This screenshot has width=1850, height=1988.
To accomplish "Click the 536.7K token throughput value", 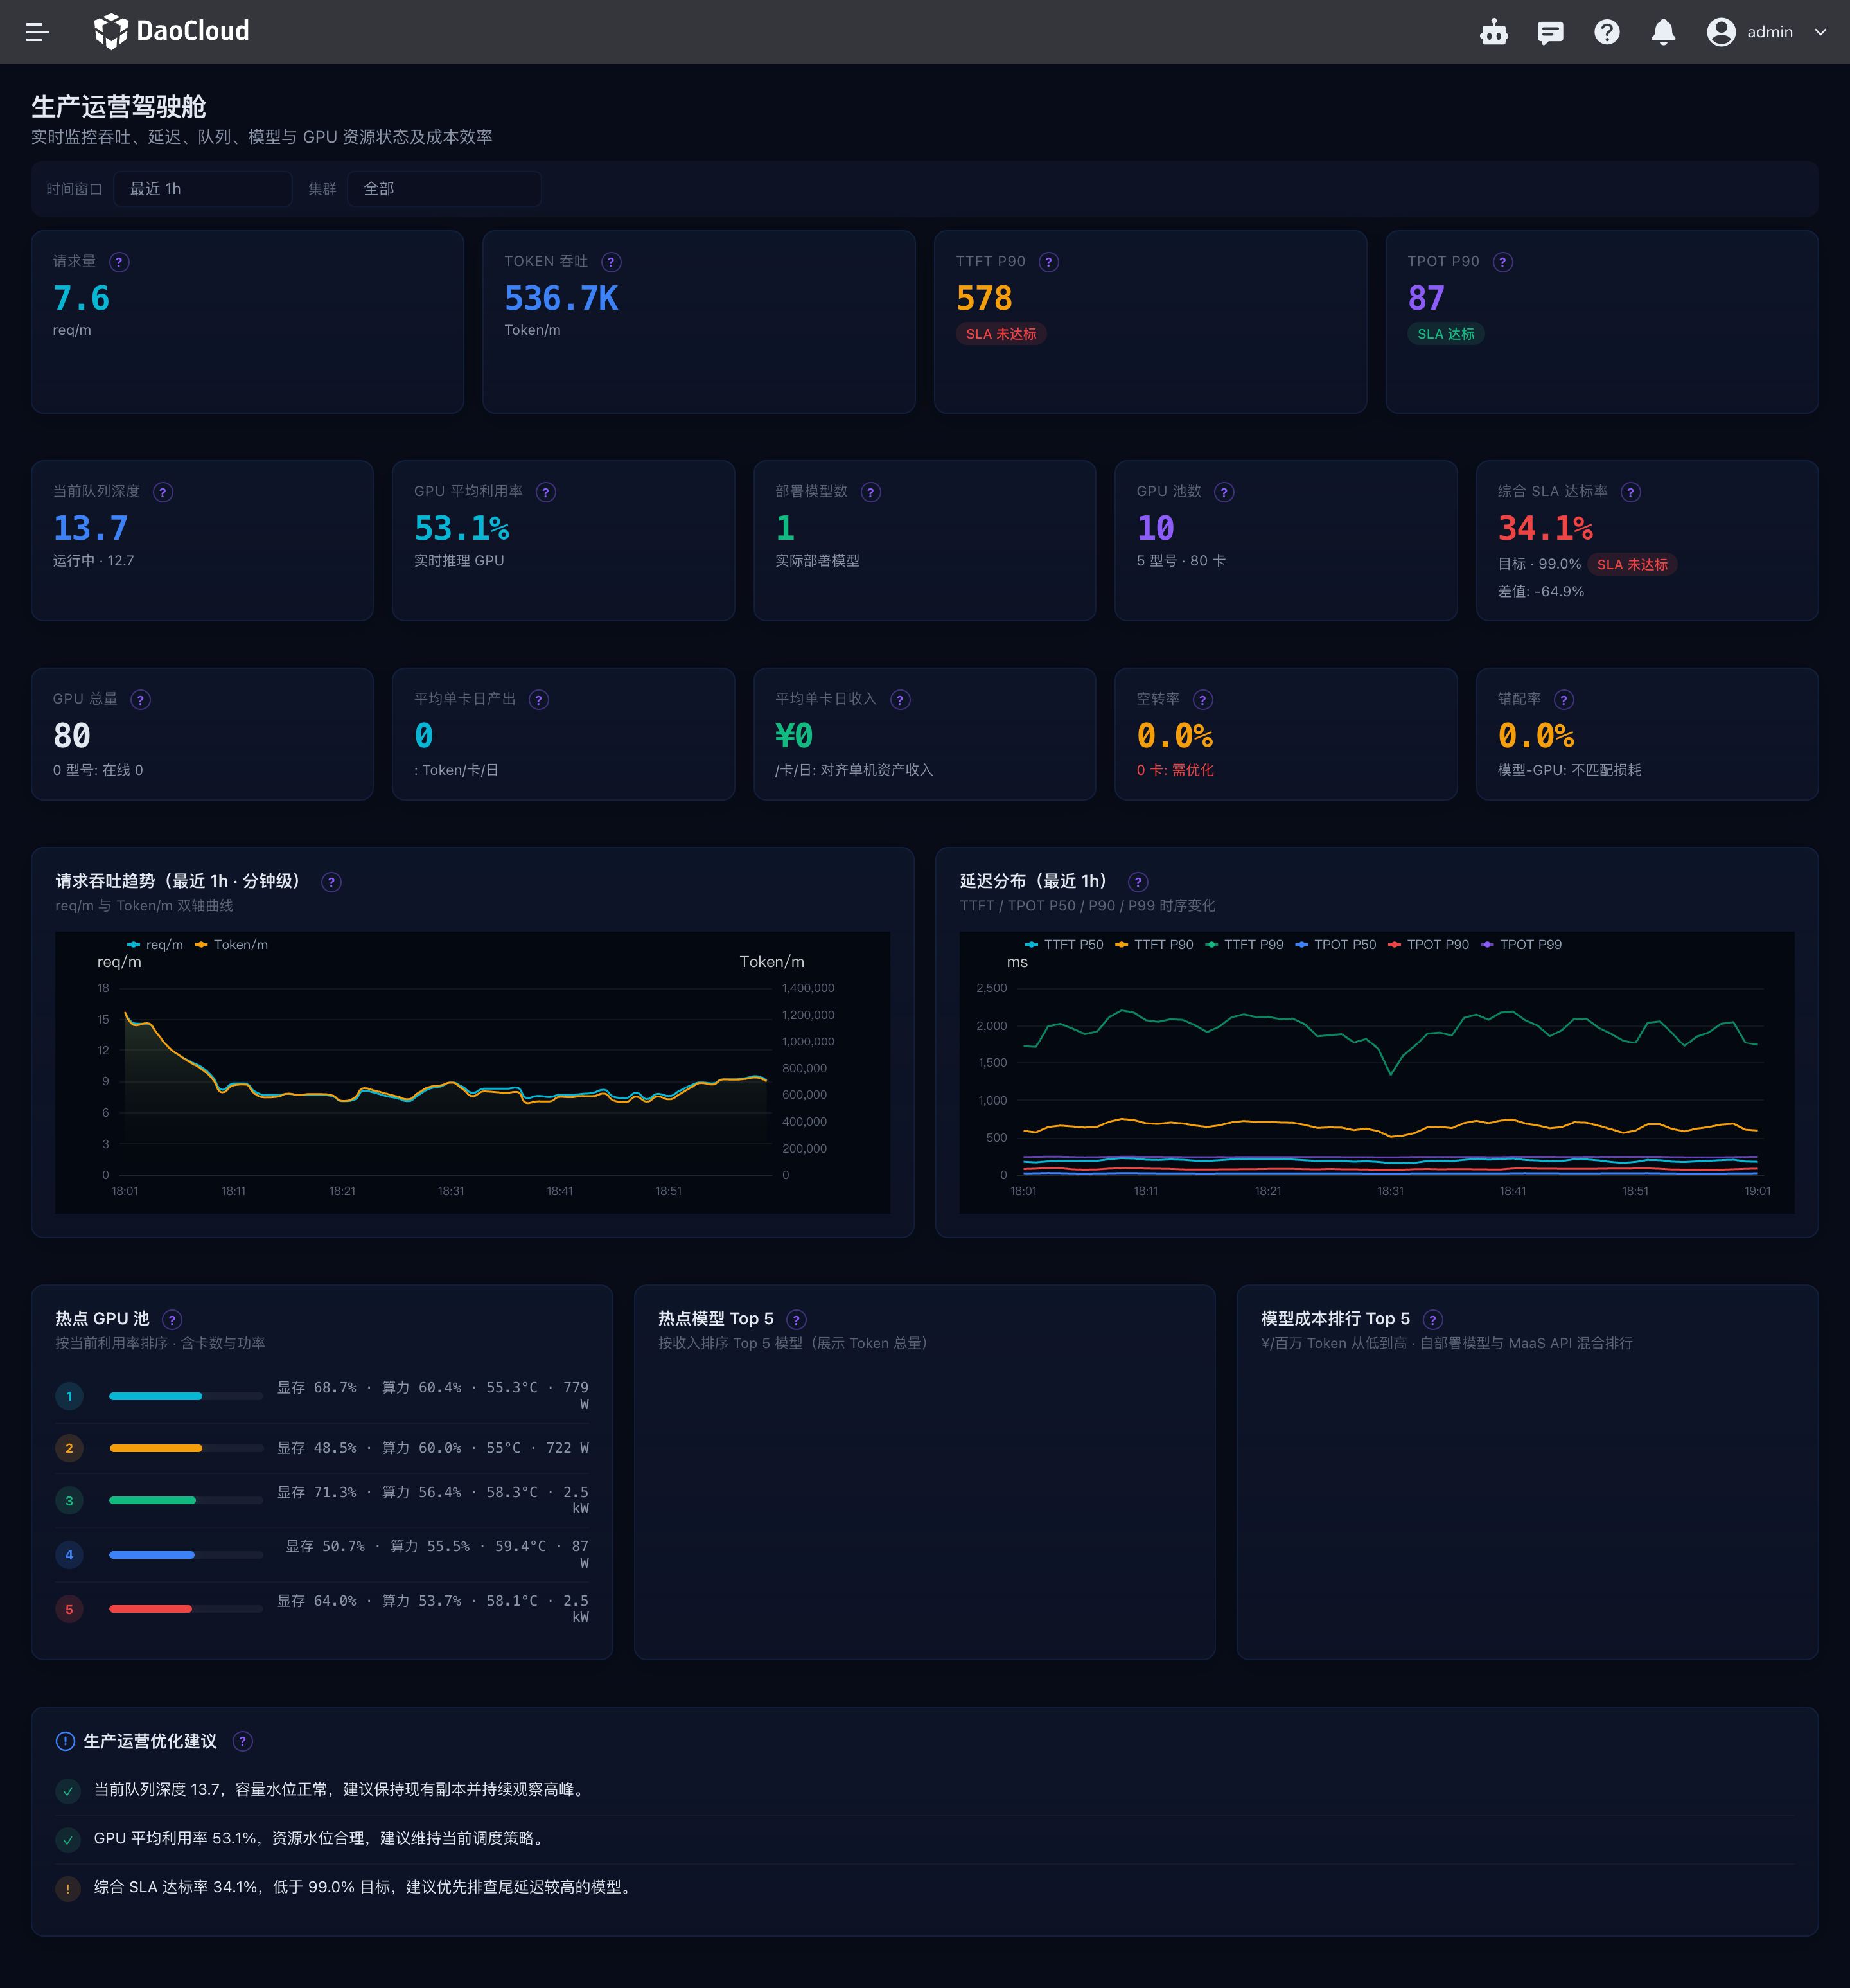I will (561, 298).
